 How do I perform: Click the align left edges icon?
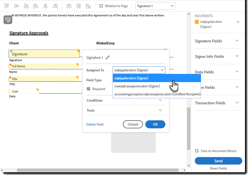click(x=36, y=6)
